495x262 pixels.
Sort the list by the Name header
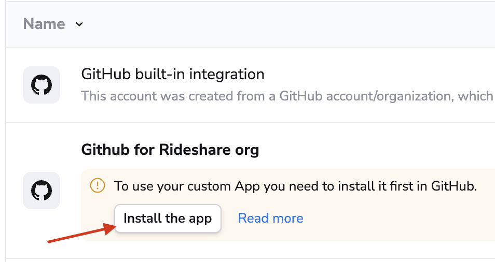44,24
